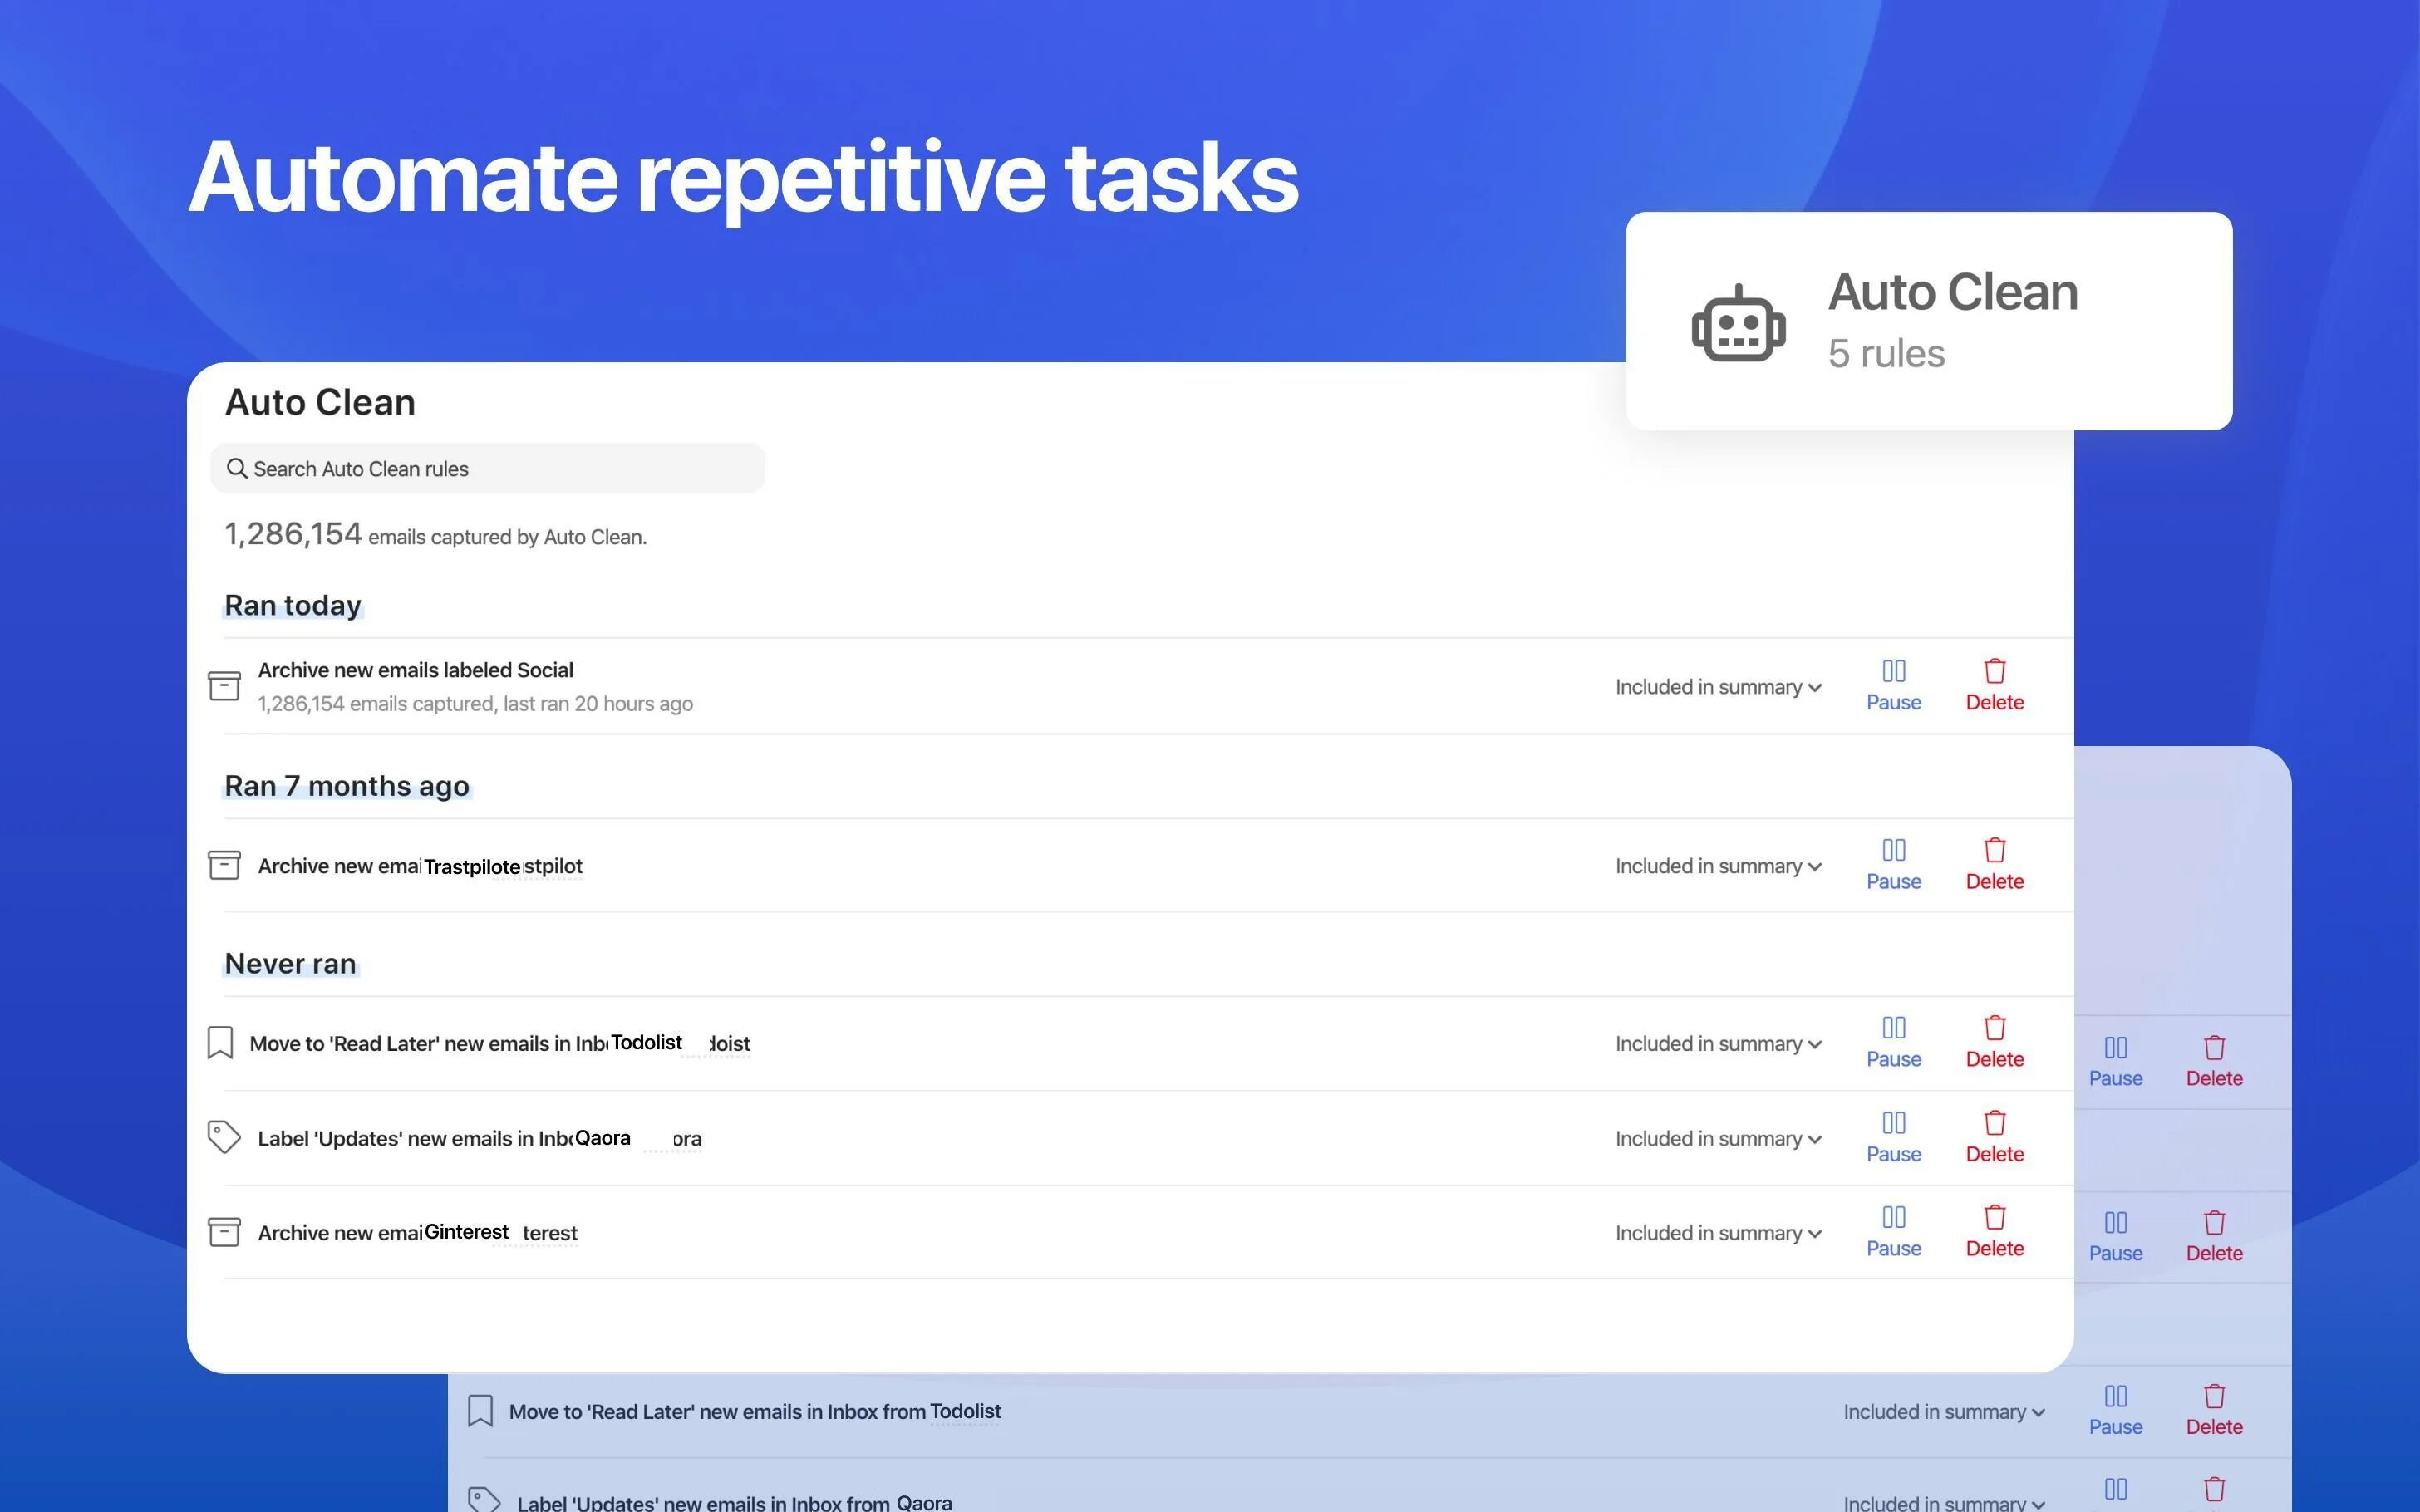The height and width of the screenshot is (1512, 2420).
Task: Delete the Read Later Todoist rule
Action: [x=1994, y=1042]
